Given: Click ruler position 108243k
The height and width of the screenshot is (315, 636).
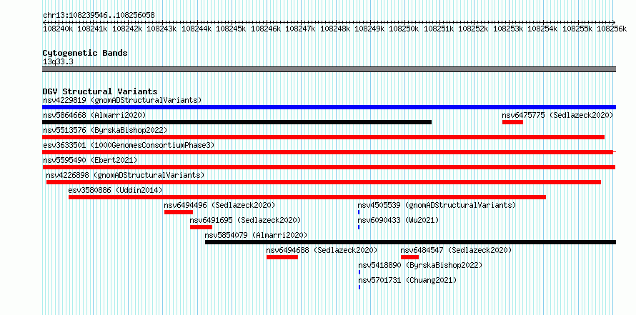Looking at the screenshot, I should point(162,29).
